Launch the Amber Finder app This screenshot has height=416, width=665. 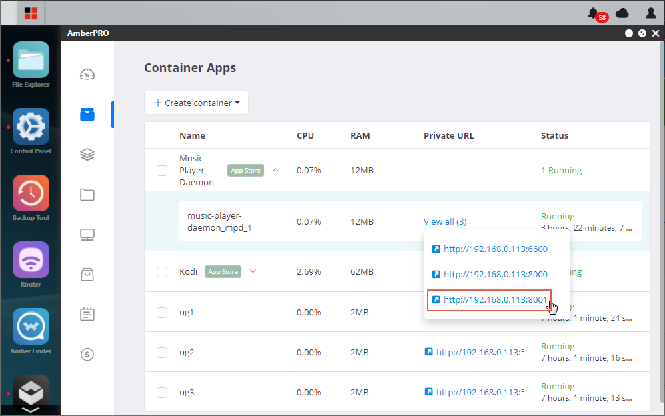point(31,326)
